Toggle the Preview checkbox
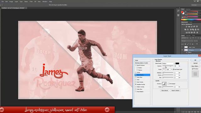This screenshot has height=113, width=201. tap(193, 69)
